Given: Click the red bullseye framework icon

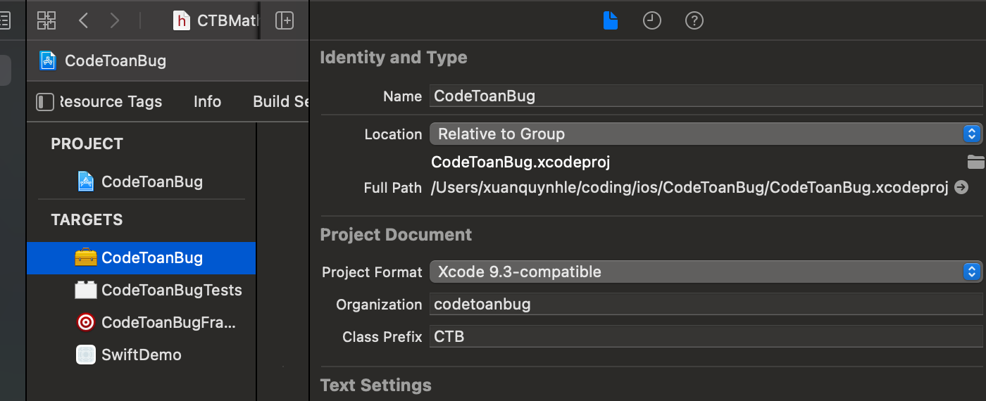Looking at the screenshot, I should 86,322.
